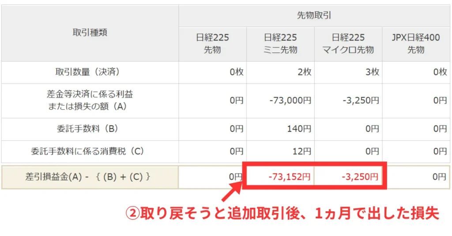Select the 日経225 マイクロ先物 column header
Screen dimensions: 452x236
point(348,44)
